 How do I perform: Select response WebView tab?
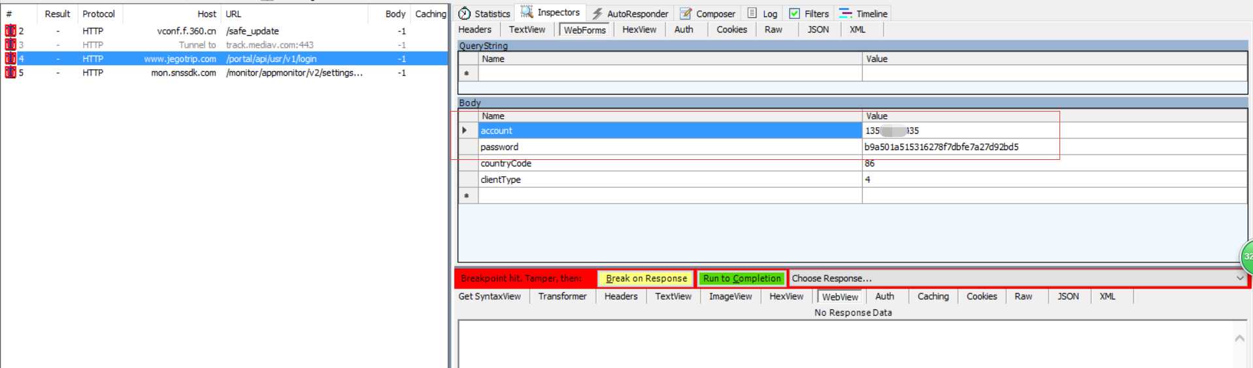click(841, 297)
